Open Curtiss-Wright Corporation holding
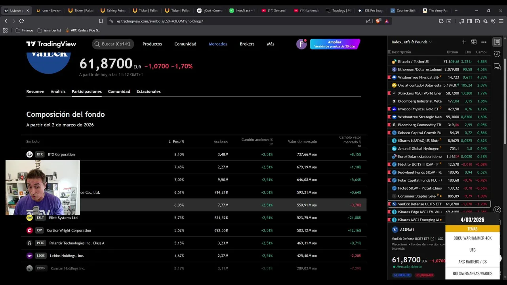507x285 pixels. point(194,230)
